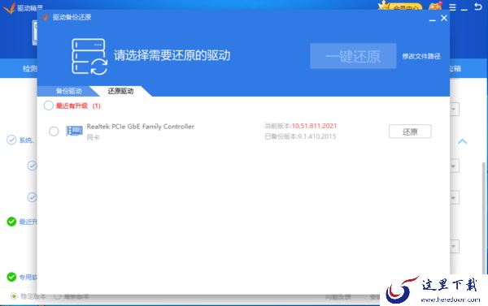Click the green check icon beside 最近升

[11, 222]
